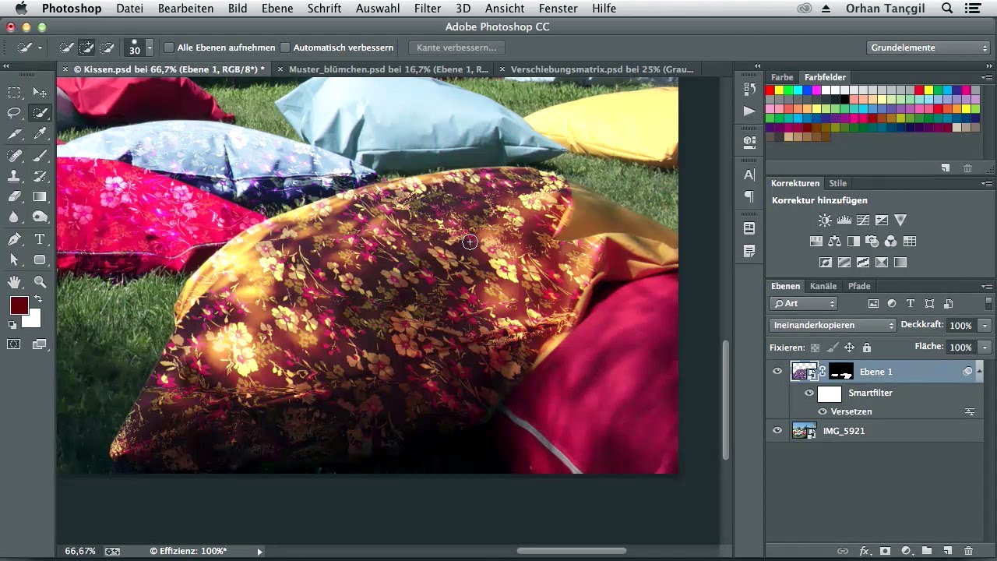
Task: Open the Character panel icon
Action: pyautogui.click(x=749, y=175)
